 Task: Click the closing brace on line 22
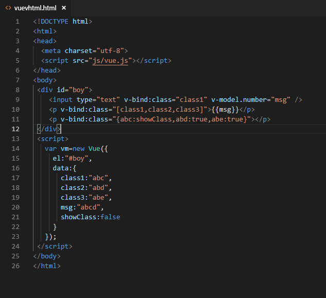[x=55, y=227]
